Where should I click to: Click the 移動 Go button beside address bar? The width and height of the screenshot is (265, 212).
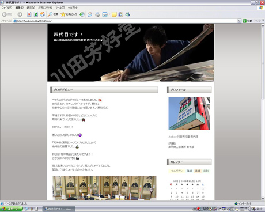pos(248,21)
